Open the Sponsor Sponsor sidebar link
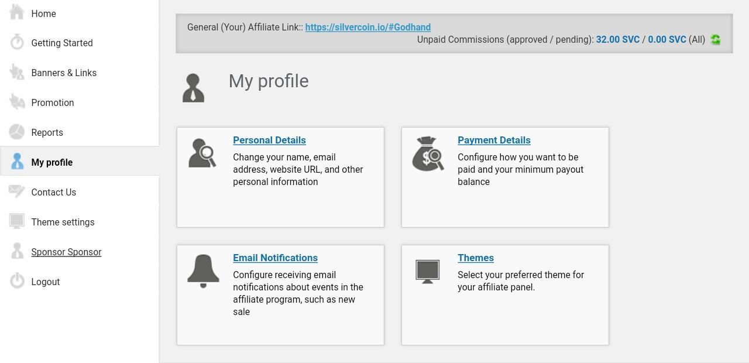This screenshot has width=749, height=363. click(66, 252)
